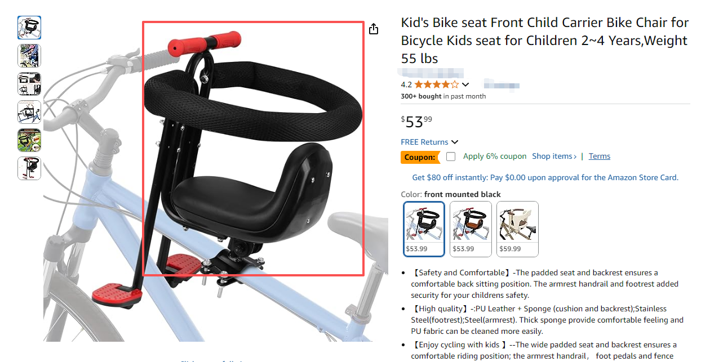Choose the front mounted black color swatch
The height and width of the screenshot is (362, 701).
(x=424, y=229)
